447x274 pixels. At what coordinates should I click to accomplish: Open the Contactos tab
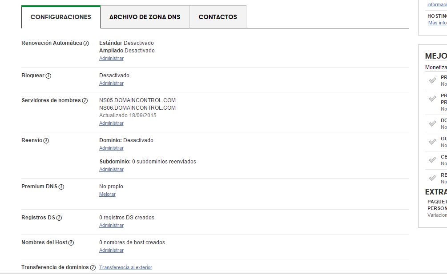[x=217, y=17]
